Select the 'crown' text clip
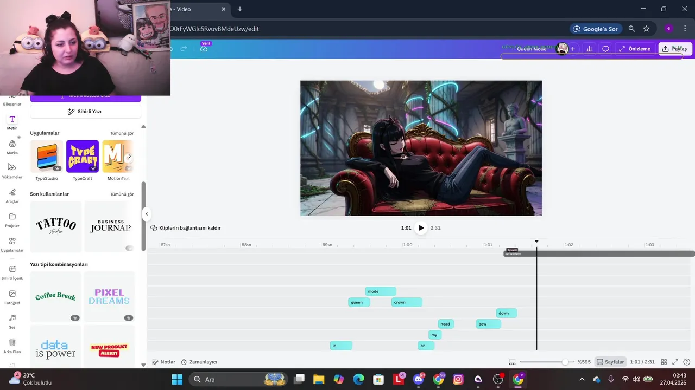 tap(407, 302)
